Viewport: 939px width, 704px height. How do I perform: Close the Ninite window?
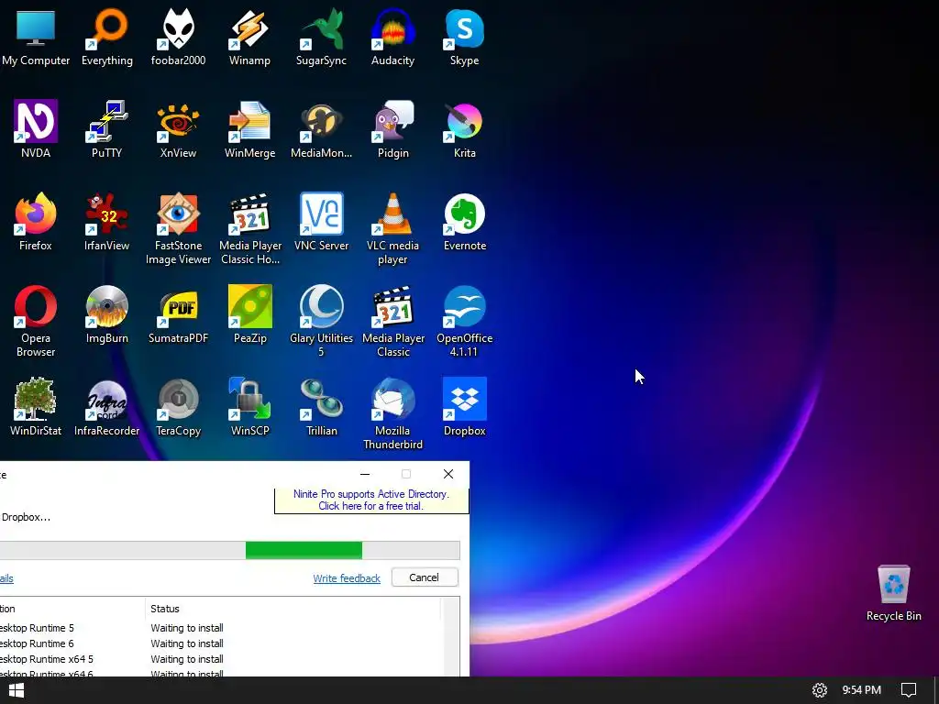[x=447, y=474]
